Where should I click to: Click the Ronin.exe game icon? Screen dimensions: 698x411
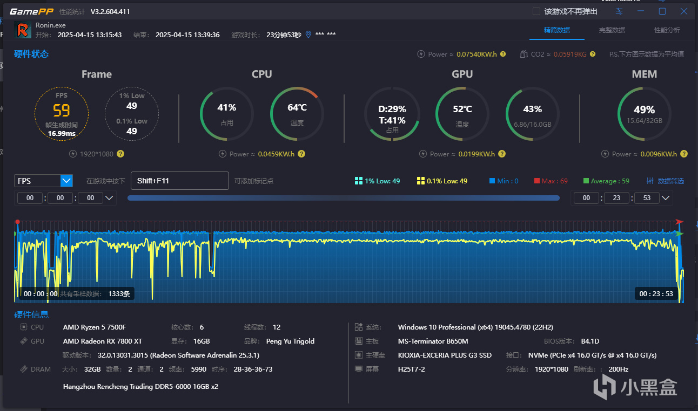pos(23,30)
